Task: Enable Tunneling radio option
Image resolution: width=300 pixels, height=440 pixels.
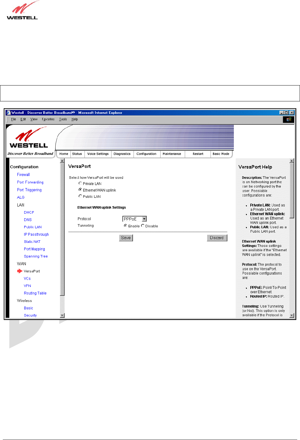Action: click(125, 226)
